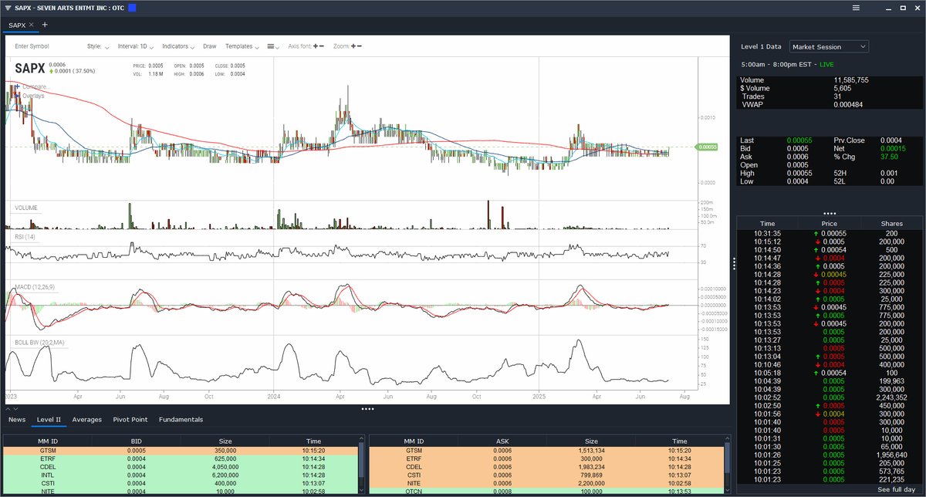
Task: Select CDEL bid row with size 4,050,000
Action: pyautogui.click(x=181, y=466)
